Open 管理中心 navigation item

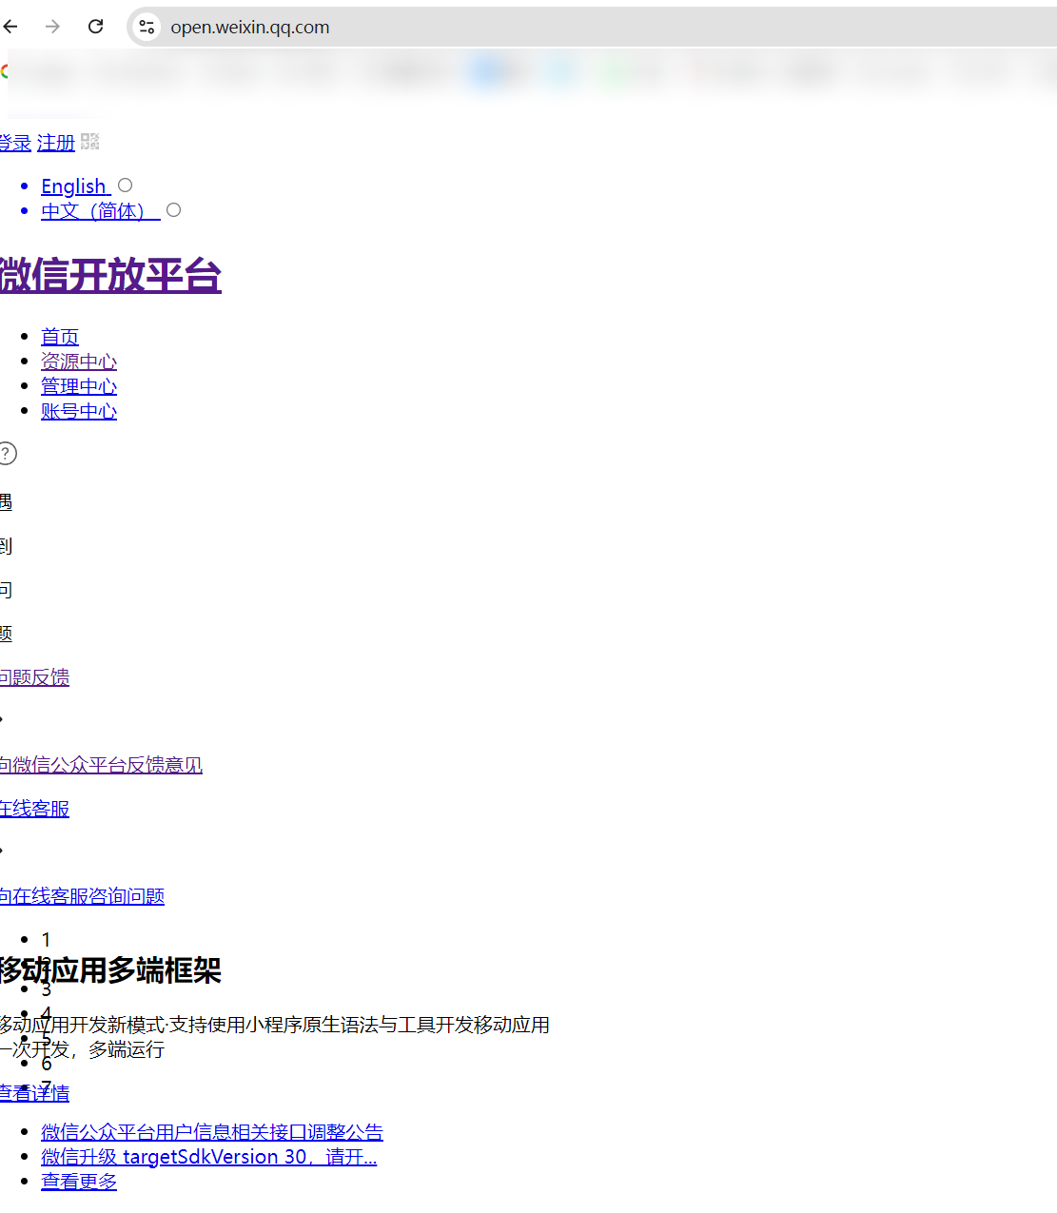point(79,386)
